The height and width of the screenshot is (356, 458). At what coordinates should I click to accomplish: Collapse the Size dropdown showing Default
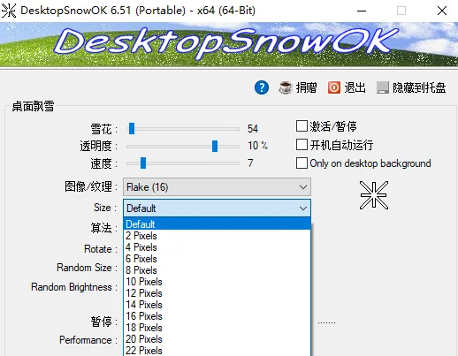(217, 208)
